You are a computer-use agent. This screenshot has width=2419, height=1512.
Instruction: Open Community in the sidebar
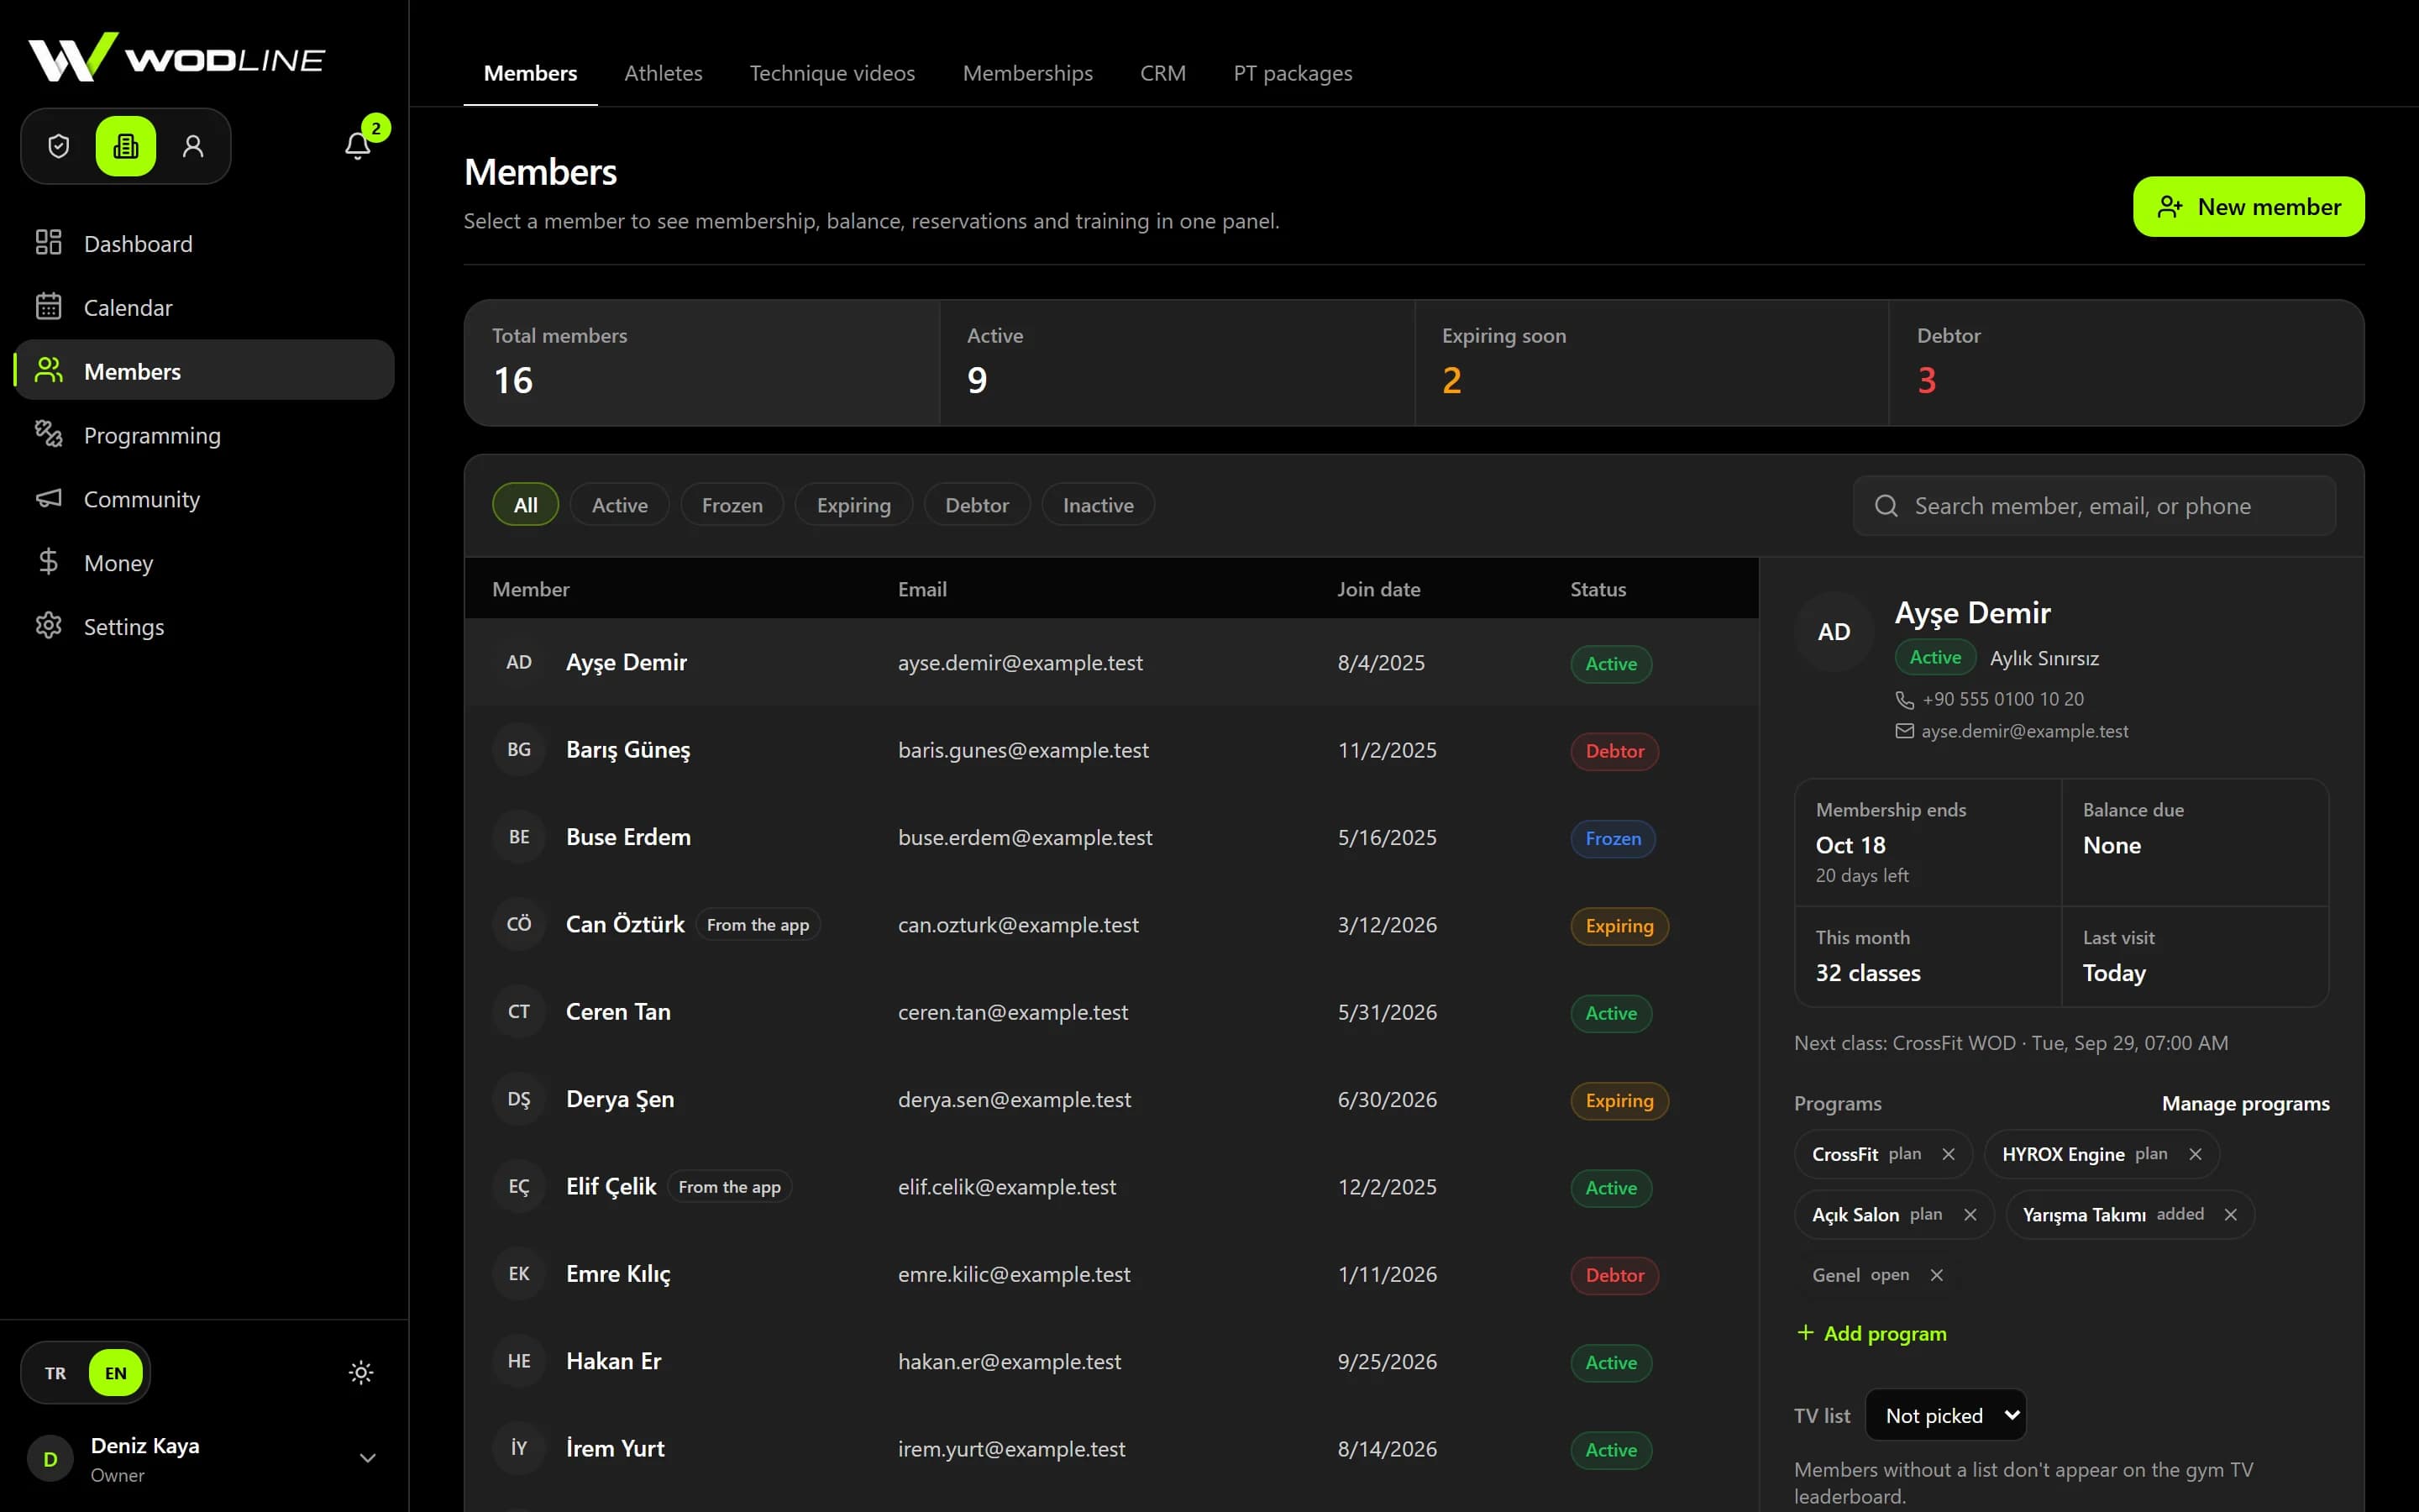(204, 499)
